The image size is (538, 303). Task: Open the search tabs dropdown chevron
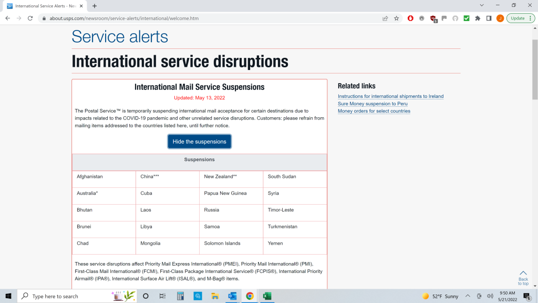pyautogui.click(x=482, y=5)
